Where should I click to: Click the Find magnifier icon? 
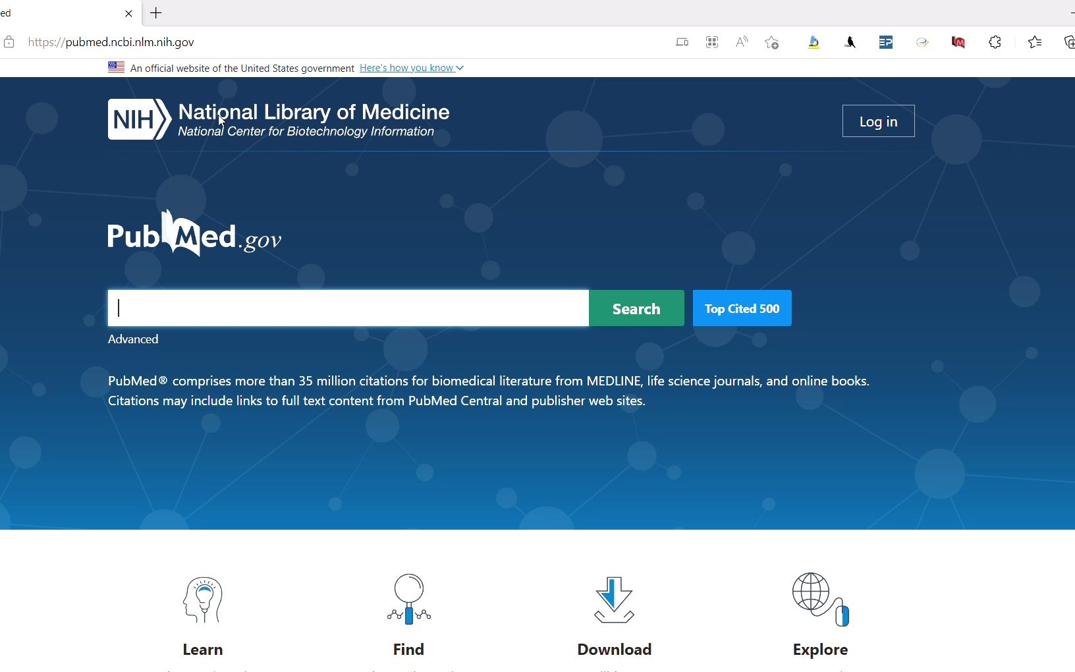[x=409, y=599]
